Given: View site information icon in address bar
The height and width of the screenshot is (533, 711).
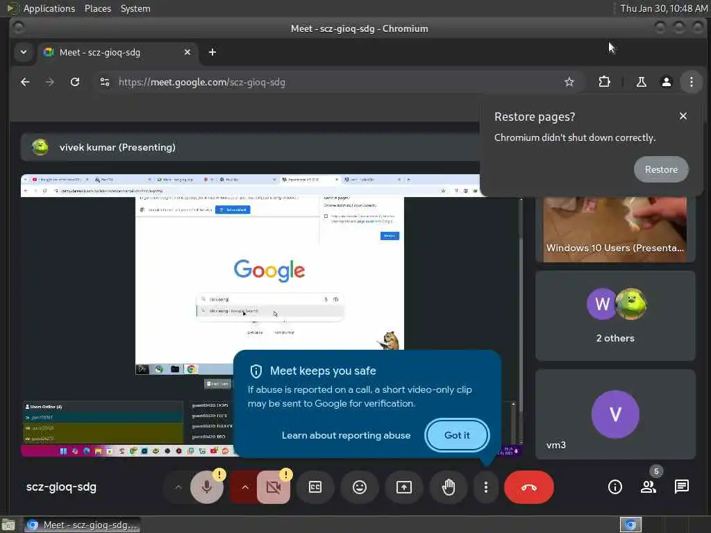Looking at the screenshot, I should pos(105,82).
